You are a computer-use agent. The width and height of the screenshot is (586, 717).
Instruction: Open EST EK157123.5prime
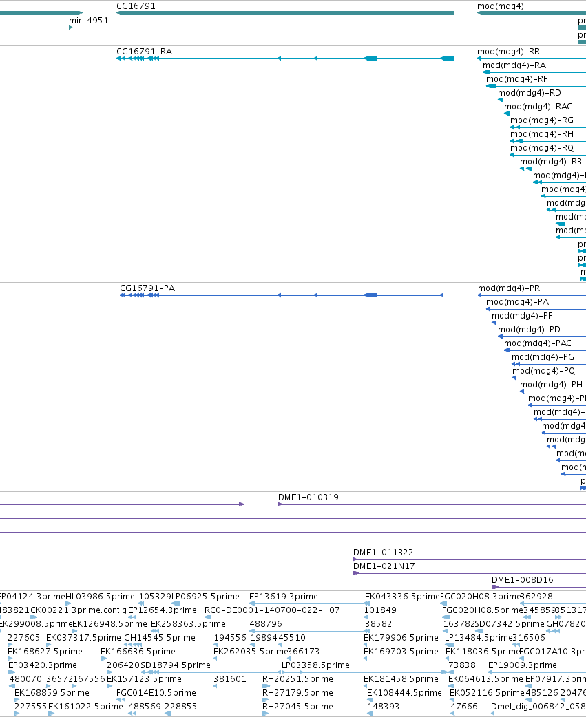(x=144, y=678)
